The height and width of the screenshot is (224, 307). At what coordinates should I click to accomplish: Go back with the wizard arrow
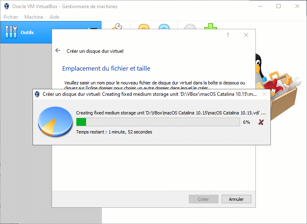pos(58,51)
